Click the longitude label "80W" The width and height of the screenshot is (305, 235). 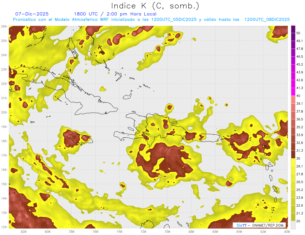[48, 232]
